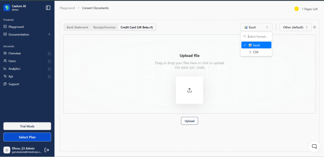Open the Other (default) dropdown

pyautogui.click(x=296, y=27)
